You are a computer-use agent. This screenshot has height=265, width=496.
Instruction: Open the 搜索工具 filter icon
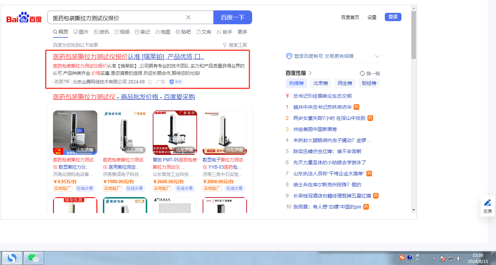pyautogui.click(x=224, y=45)
